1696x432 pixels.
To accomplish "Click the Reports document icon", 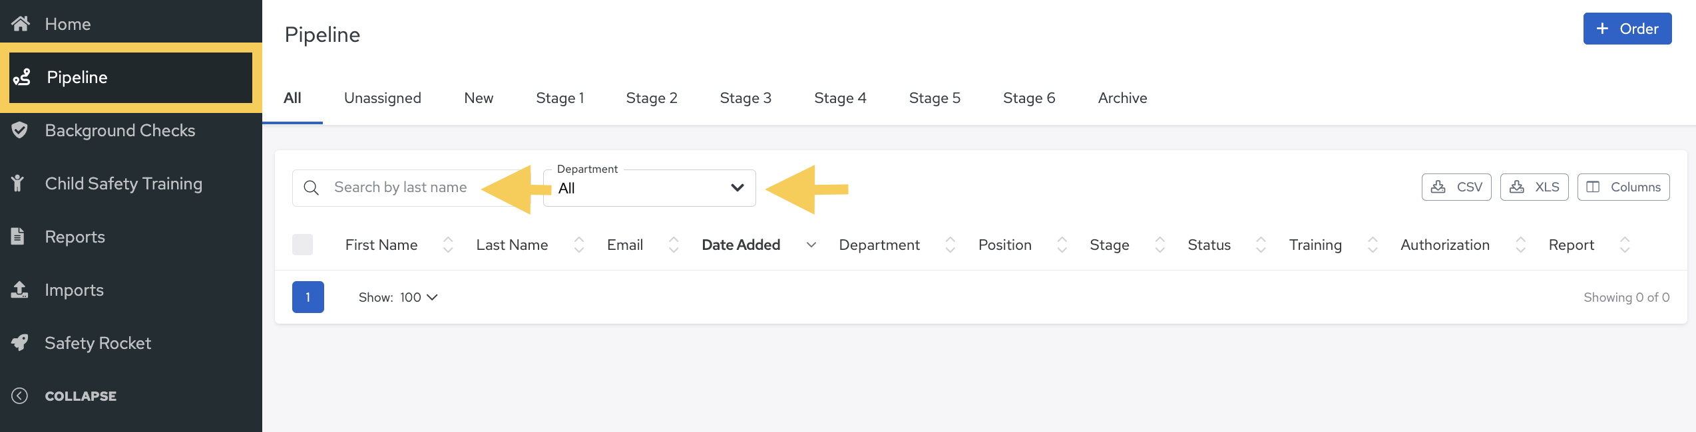I will click(x=18, y=237).
